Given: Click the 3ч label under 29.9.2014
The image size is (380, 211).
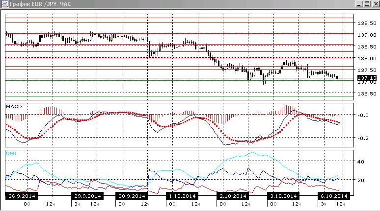Looking at the screenshot, I should pyautogui.click(x=77, y=204).
